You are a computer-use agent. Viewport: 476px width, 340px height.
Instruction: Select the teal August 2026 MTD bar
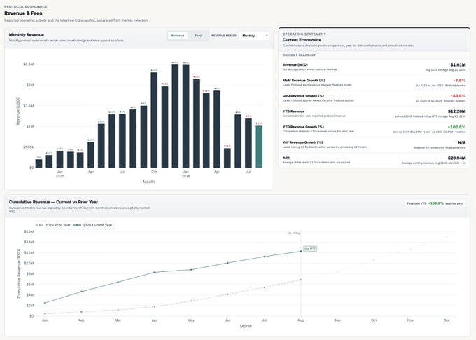pos(259,147)
